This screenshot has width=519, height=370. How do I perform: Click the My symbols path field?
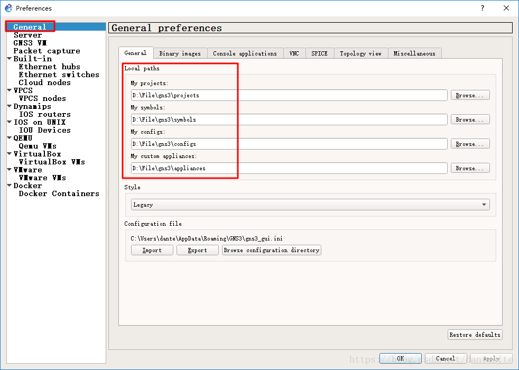(x=289, y=119)
